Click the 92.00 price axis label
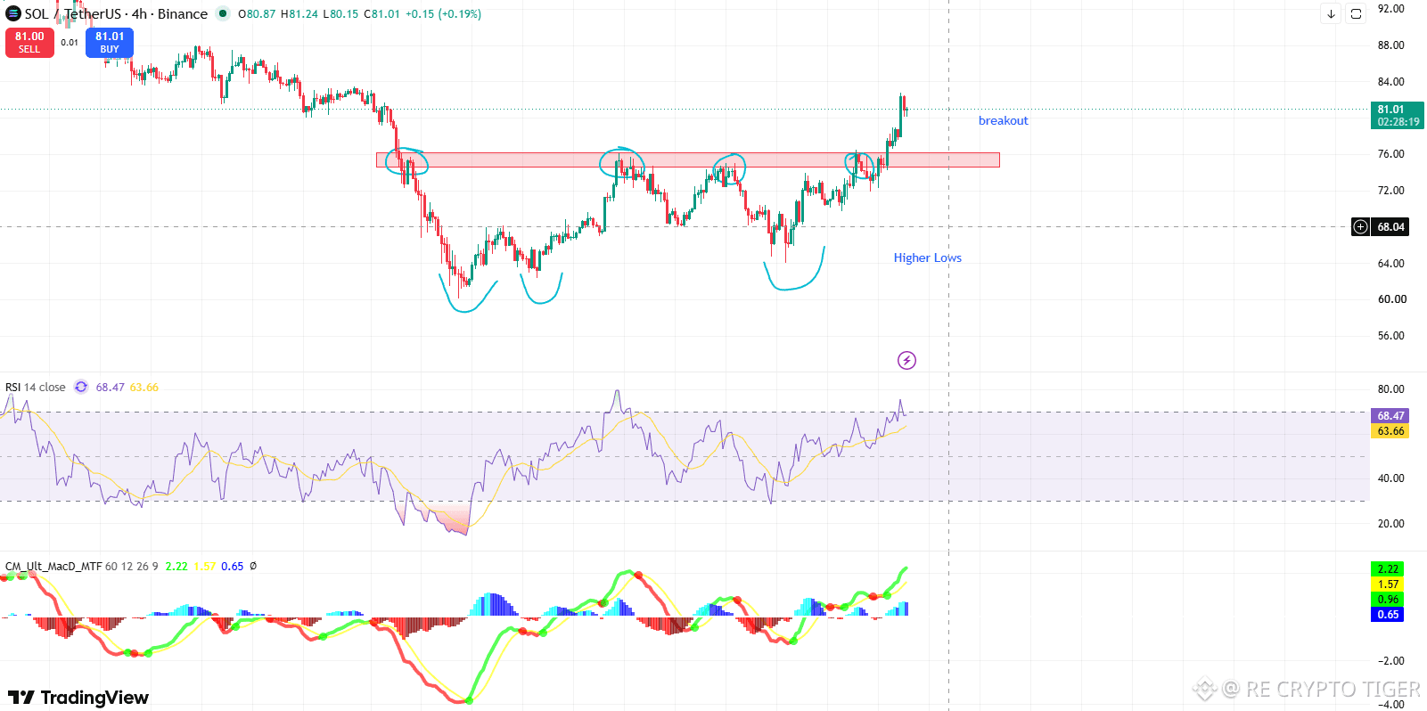 [1390, 9]
